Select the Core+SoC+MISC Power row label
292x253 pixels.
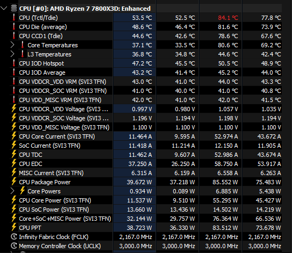click(65, 219)
